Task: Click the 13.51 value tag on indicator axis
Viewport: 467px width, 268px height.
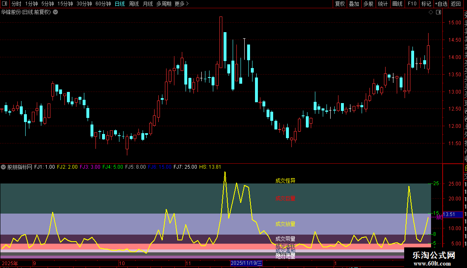Action: coord(453,214)
